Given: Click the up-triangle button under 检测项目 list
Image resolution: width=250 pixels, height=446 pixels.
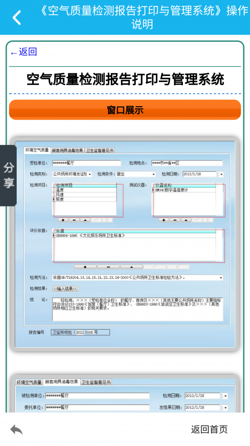Looking at the screenshot, I should (x=85, y=220).
